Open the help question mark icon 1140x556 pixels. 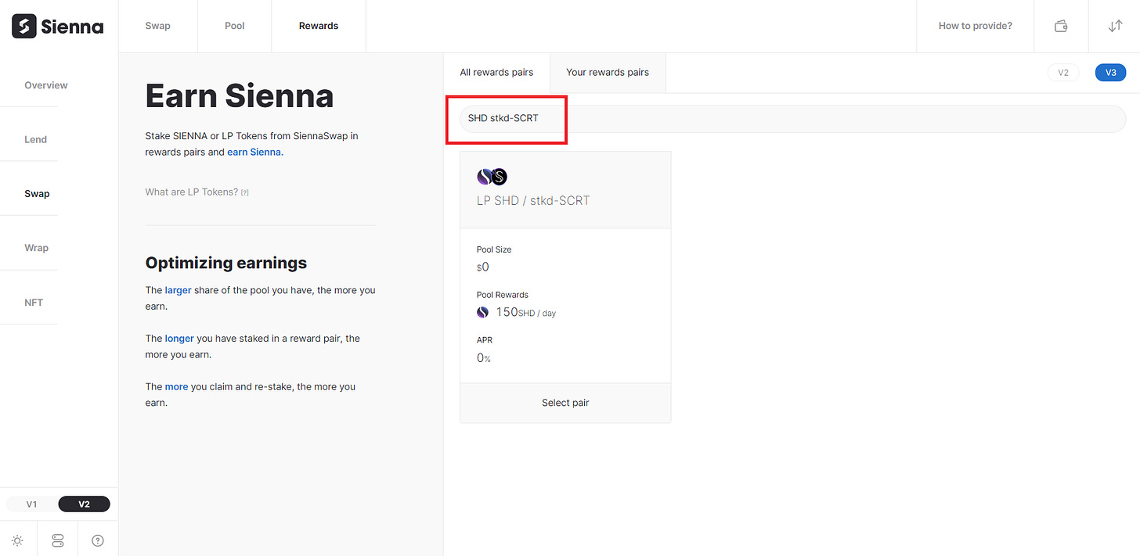click(x=98, y=540)
